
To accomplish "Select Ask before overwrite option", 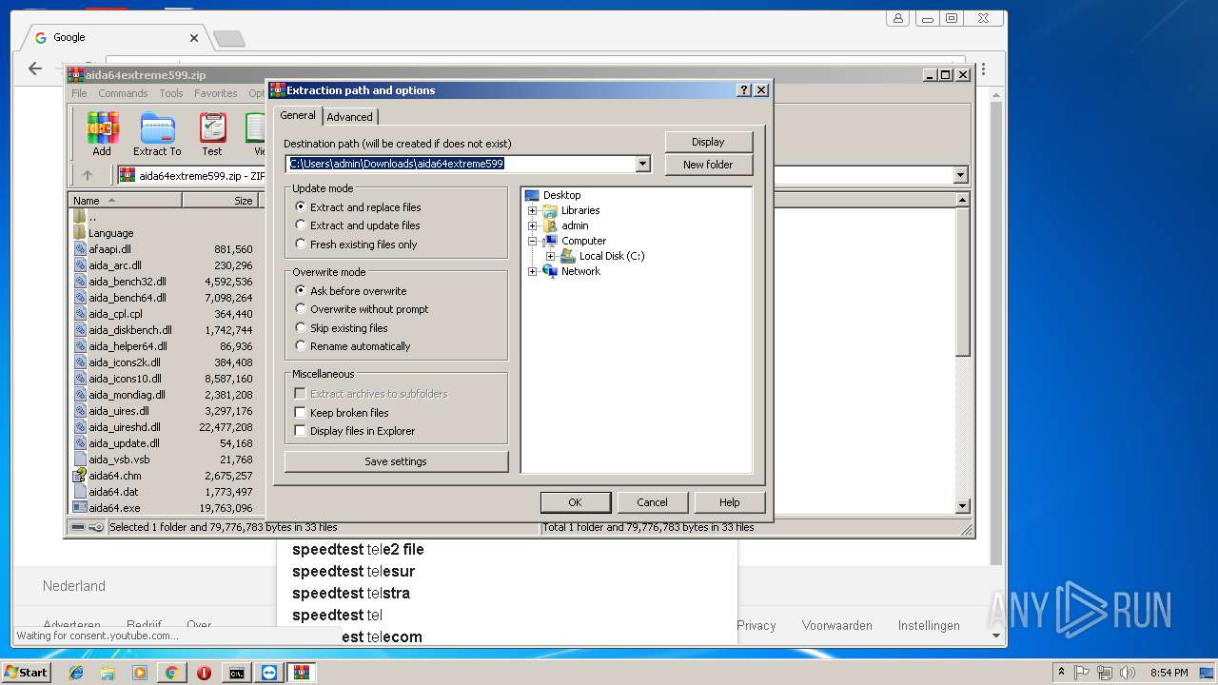I will coord(301,290).
